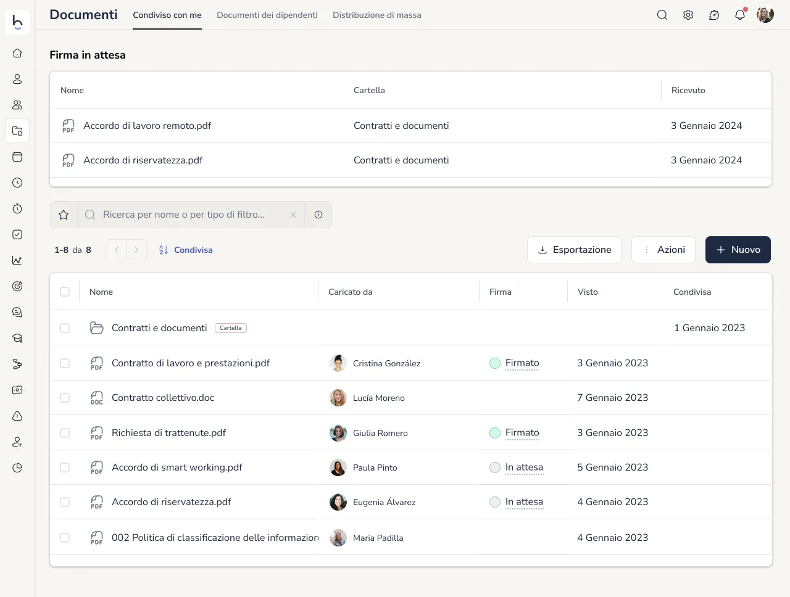Open the user avatar menu

[765, 15]
